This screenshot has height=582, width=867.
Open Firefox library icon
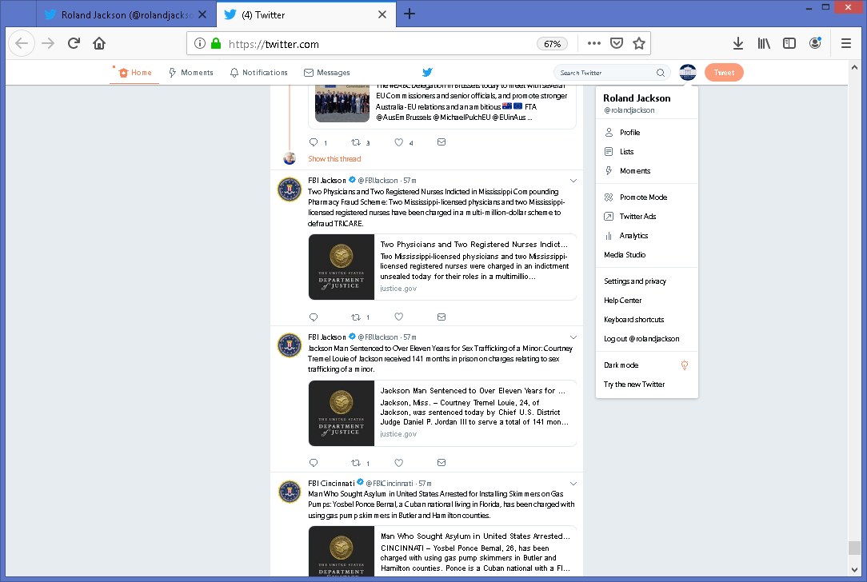(764, 44)
